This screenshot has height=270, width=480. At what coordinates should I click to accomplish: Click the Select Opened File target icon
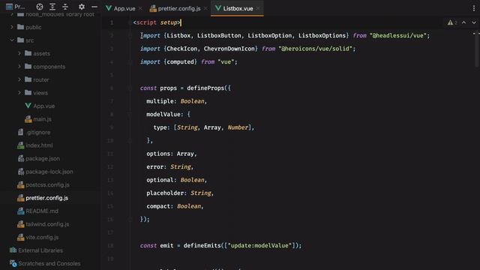40,7
